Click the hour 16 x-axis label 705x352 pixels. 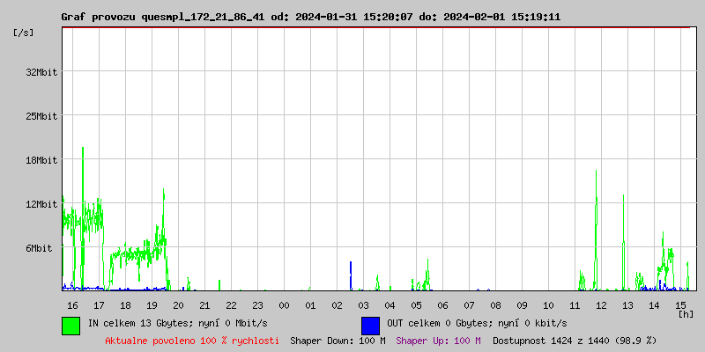coord(72,305)
